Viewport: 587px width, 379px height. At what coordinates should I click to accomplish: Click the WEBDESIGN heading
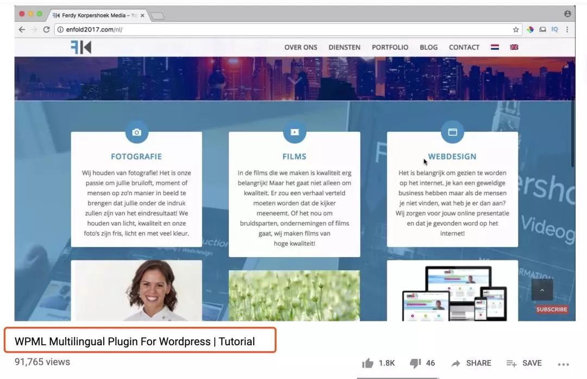pyautogui.click(x=452, y=157)
